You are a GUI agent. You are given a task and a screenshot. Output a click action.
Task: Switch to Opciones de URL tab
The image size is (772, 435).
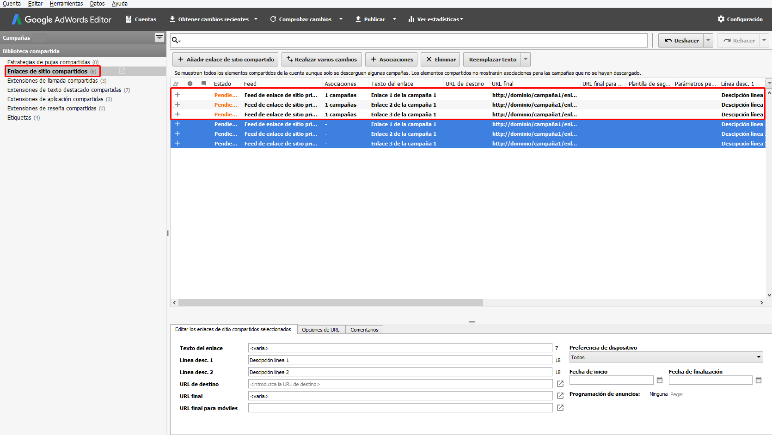point(321,330)
